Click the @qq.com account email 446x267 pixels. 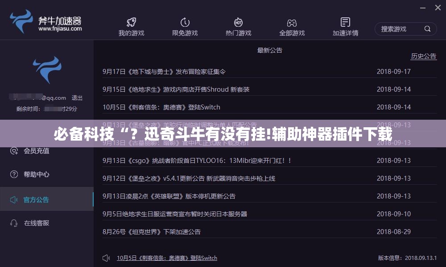click(x=37, y=98)
